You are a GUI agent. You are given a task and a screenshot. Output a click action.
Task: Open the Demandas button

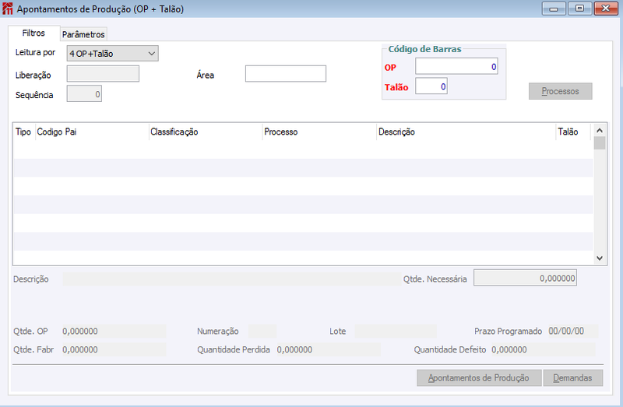572,378
